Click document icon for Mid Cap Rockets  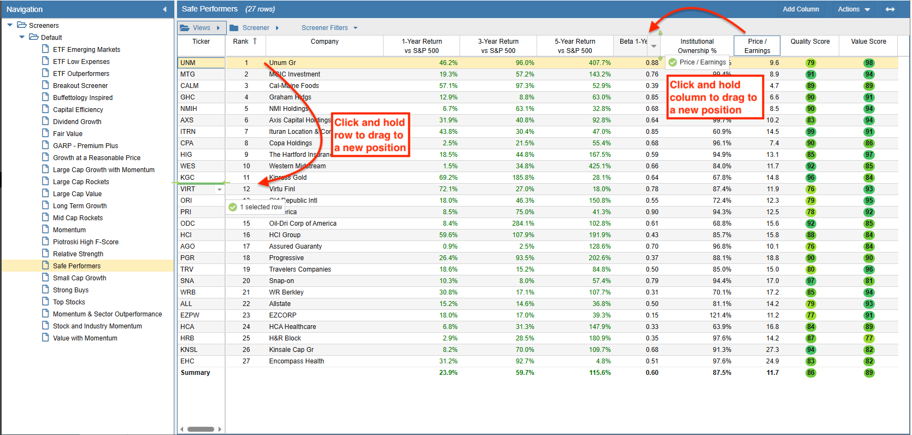[x=46, y=217]
